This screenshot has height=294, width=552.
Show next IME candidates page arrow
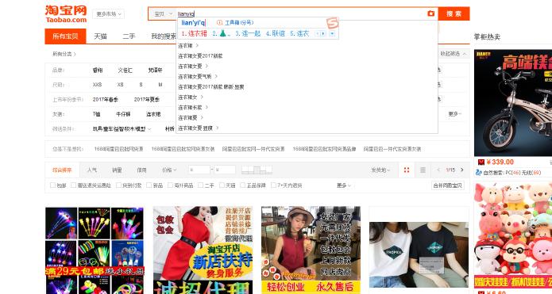tap(323, 34)
